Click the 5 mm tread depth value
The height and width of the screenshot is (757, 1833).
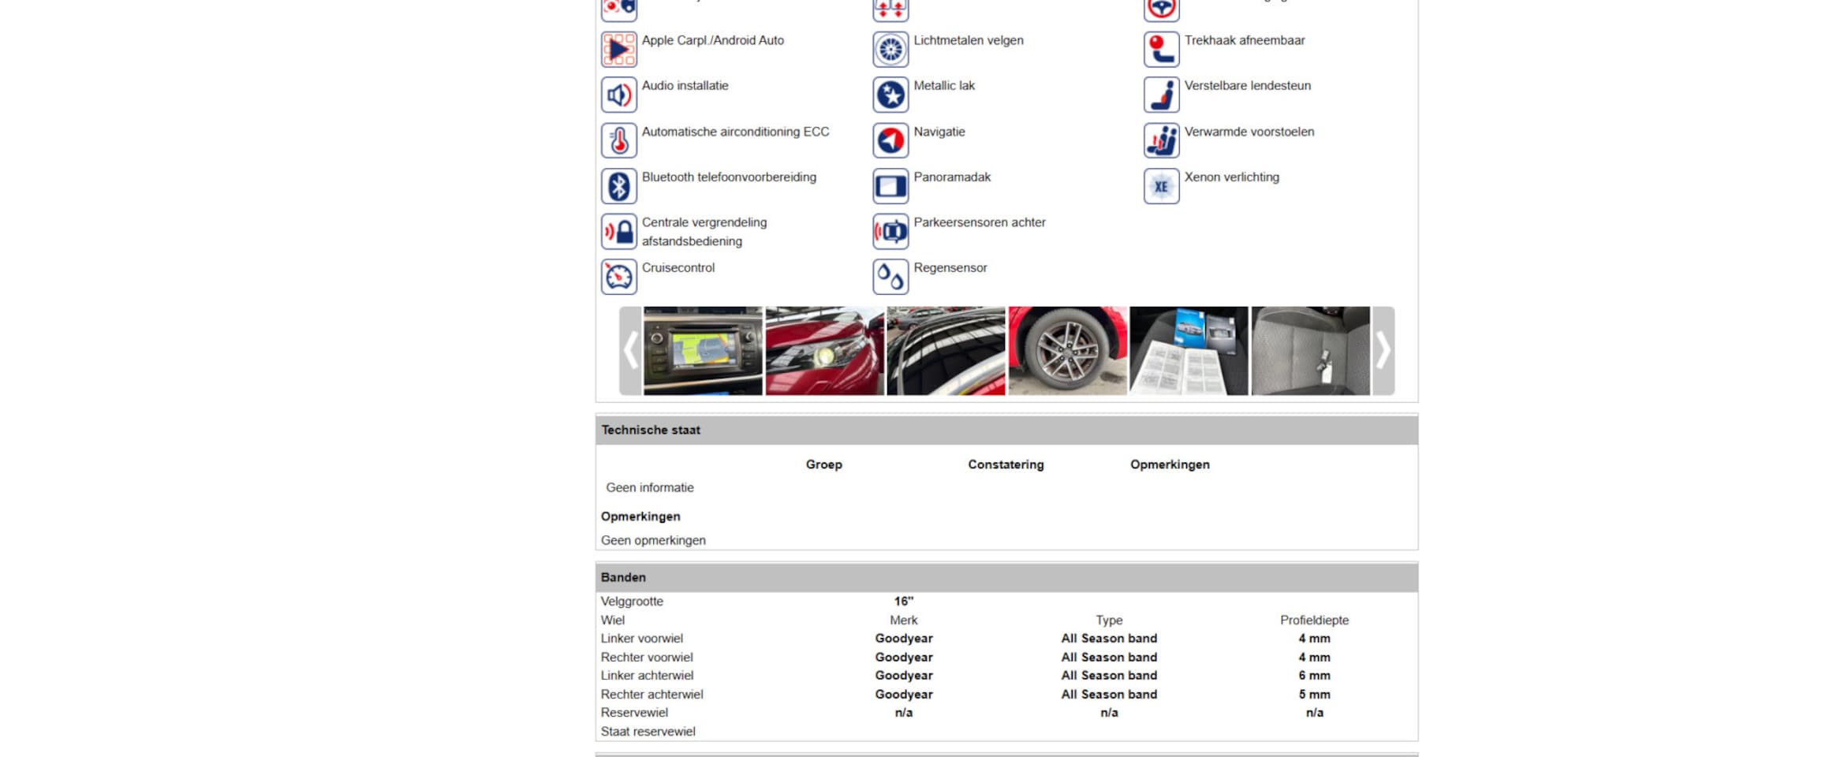(x=1314, y=694)
